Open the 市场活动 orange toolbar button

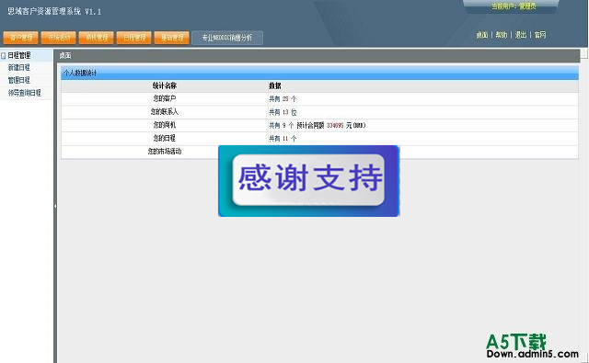coord(59,38)
